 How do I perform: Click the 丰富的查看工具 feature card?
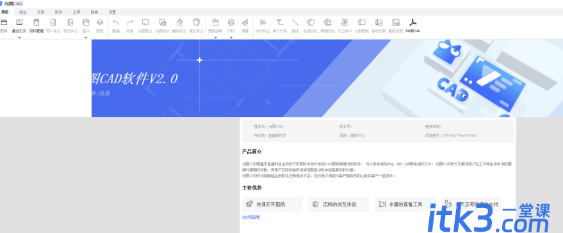pyautogui.click(x=405, y=204)
